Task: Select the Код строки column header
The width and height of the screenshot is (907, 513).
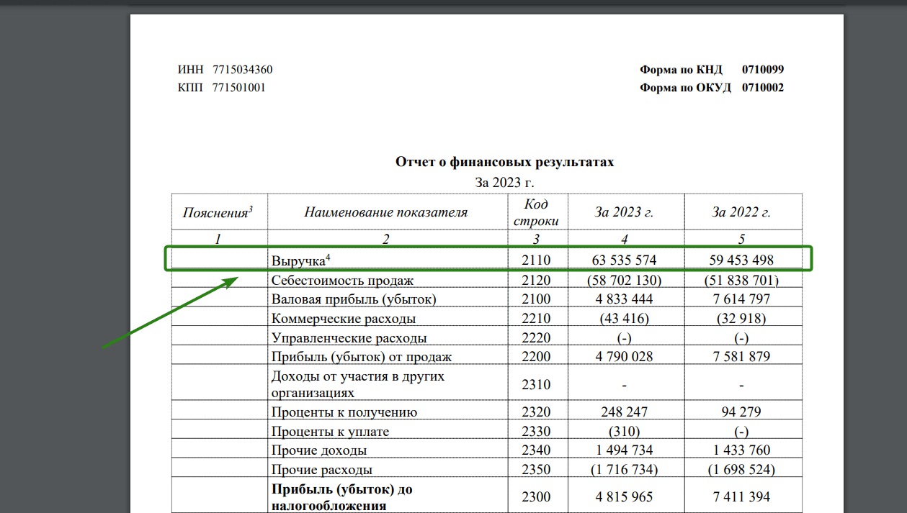Action: [x=536, y=211]
